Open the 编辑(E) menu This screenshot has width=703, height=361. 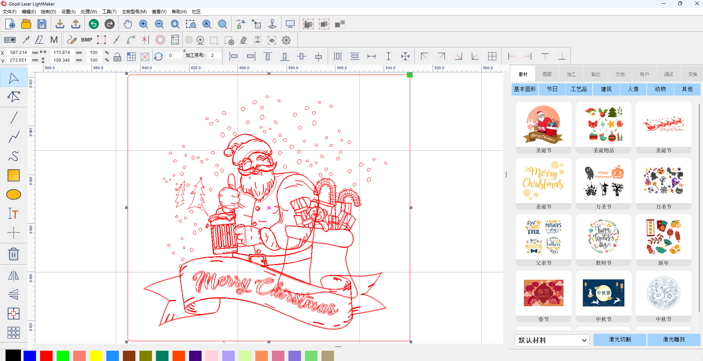click(x=29, y=12)
